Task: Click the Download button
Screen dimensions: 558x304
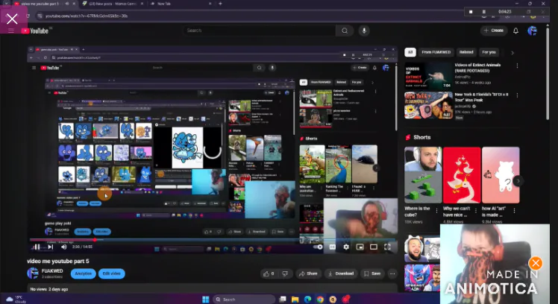Action: [x=341, y=273]
